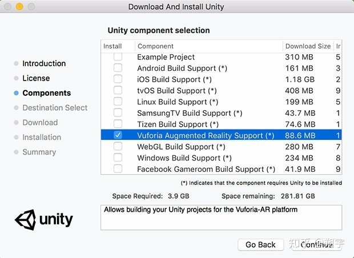Screen dimensions: 354x258
Task: Tick the iOS Build Support checkbox
Action: [x=118, y=79]
